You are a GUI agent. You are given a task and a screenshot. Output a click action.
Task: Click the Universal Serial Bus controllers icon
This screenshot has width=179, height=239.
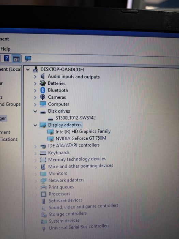coord(44,229)
